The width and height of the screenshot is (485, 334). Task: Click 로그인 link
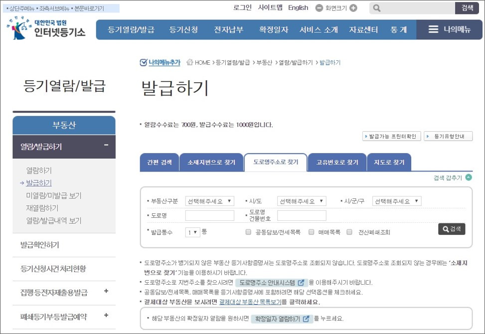tap(242, 8)
